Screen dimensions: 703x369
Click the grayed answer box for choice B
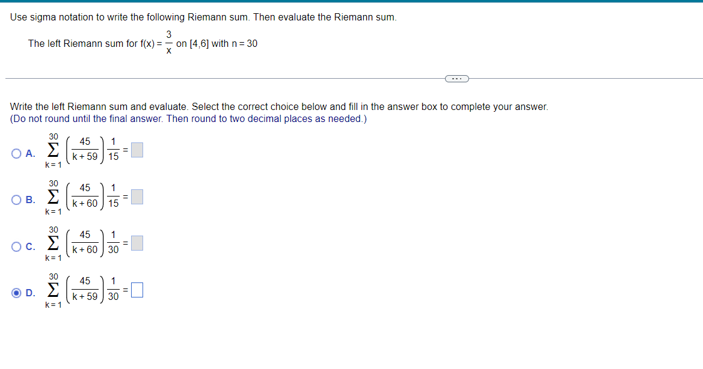tap(137, 197)
